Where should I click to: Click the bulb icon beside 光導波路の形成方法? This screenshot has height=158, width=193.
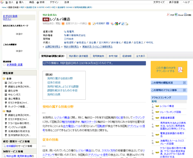click(6, 131)
